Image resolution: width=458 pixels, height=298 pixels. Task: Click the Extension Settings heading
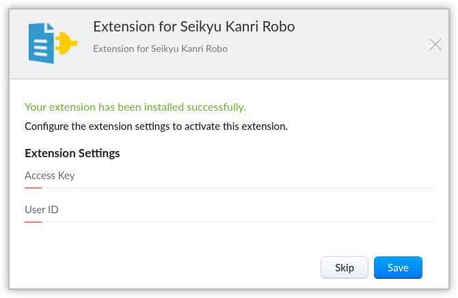[x=72, y=153]
